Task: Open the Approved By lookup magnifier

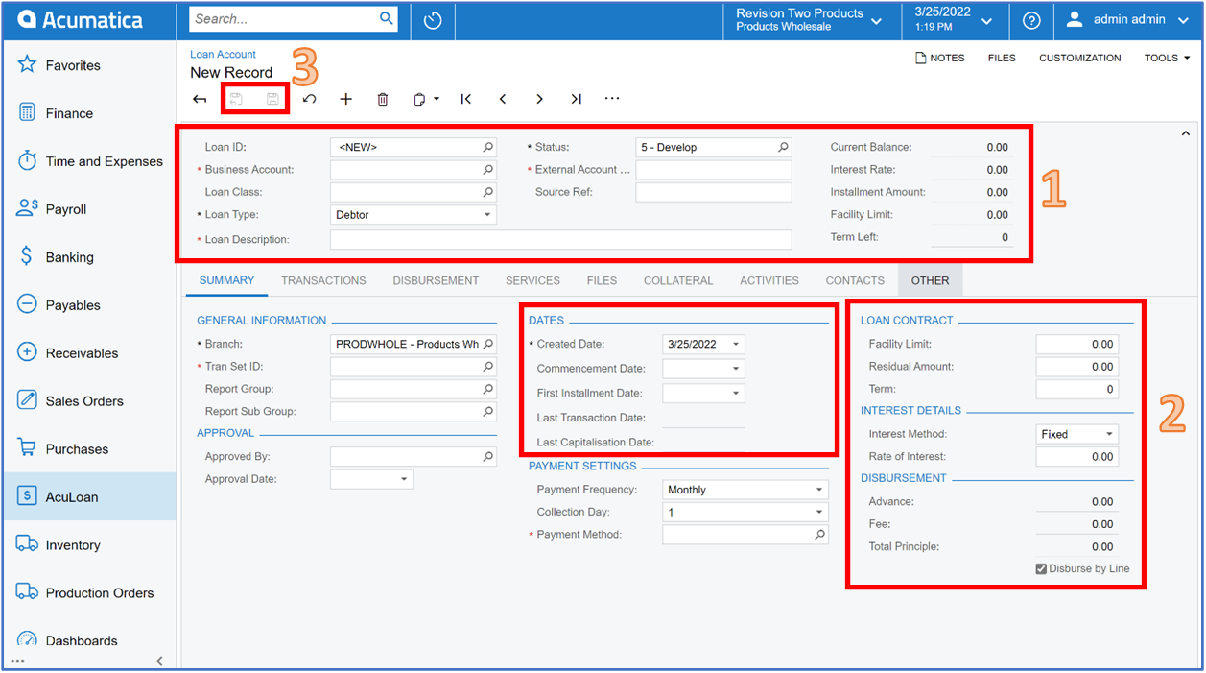Action: (487, 457)
